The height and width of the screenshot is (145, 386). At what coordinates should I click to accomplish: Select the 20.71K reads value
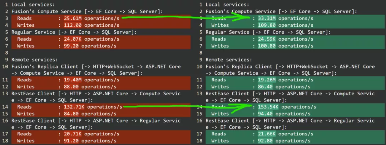click(x=73, y=134)
